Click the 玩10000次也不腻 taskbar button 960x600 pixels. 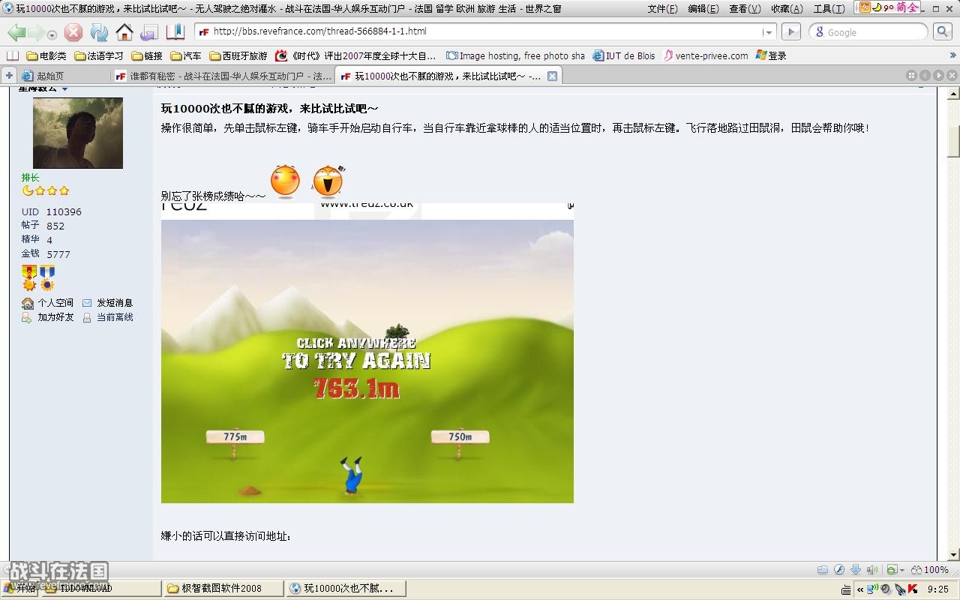point(346,588)
